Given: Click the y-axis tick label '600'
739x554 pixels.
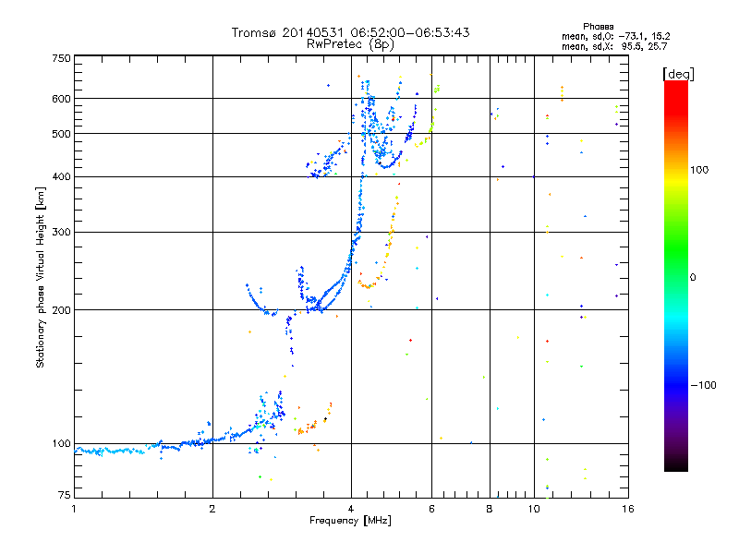Looking at the screenshot, I should pos(62,99).
